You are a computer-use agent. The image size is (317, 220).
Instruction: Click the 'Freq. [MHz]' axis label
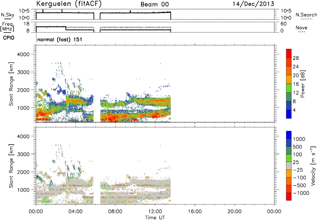pyautogui.click(x=7, y=27)
